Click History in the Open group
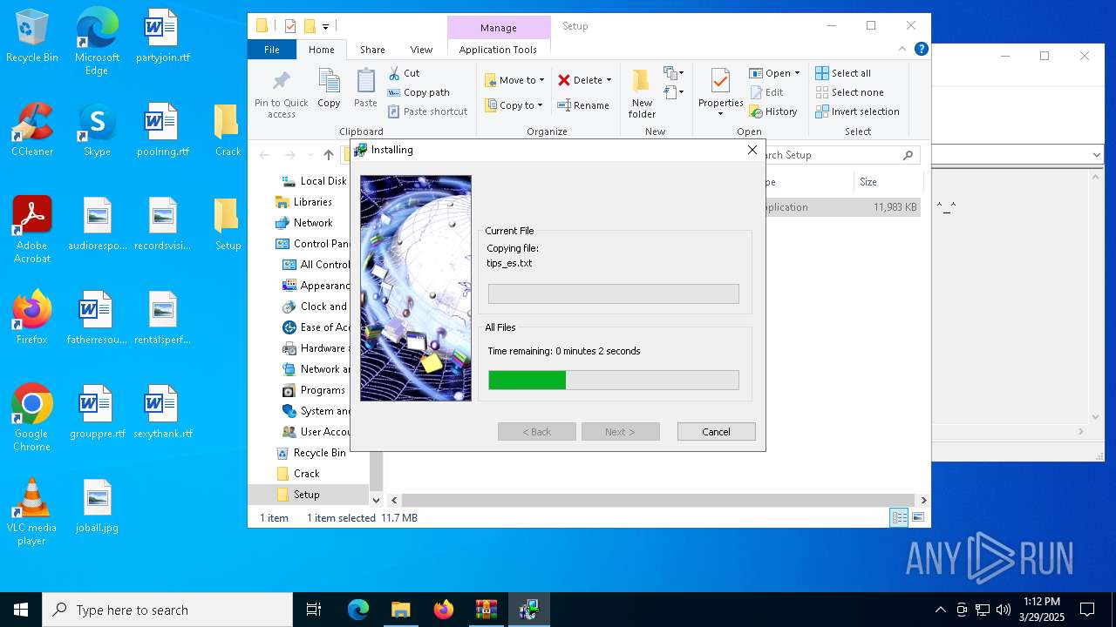 773,111
